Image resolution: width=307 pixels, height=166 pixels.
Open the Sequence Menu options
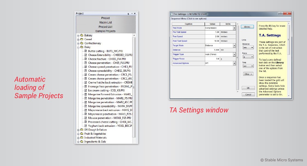coord(189,19)
